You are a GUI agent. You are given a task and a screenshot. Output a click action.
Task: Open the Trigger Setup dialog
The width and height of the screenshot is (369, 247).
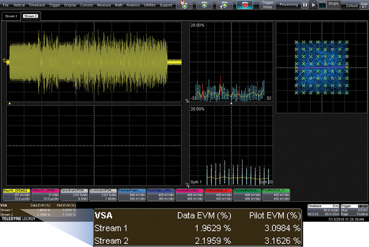point(268,5)
